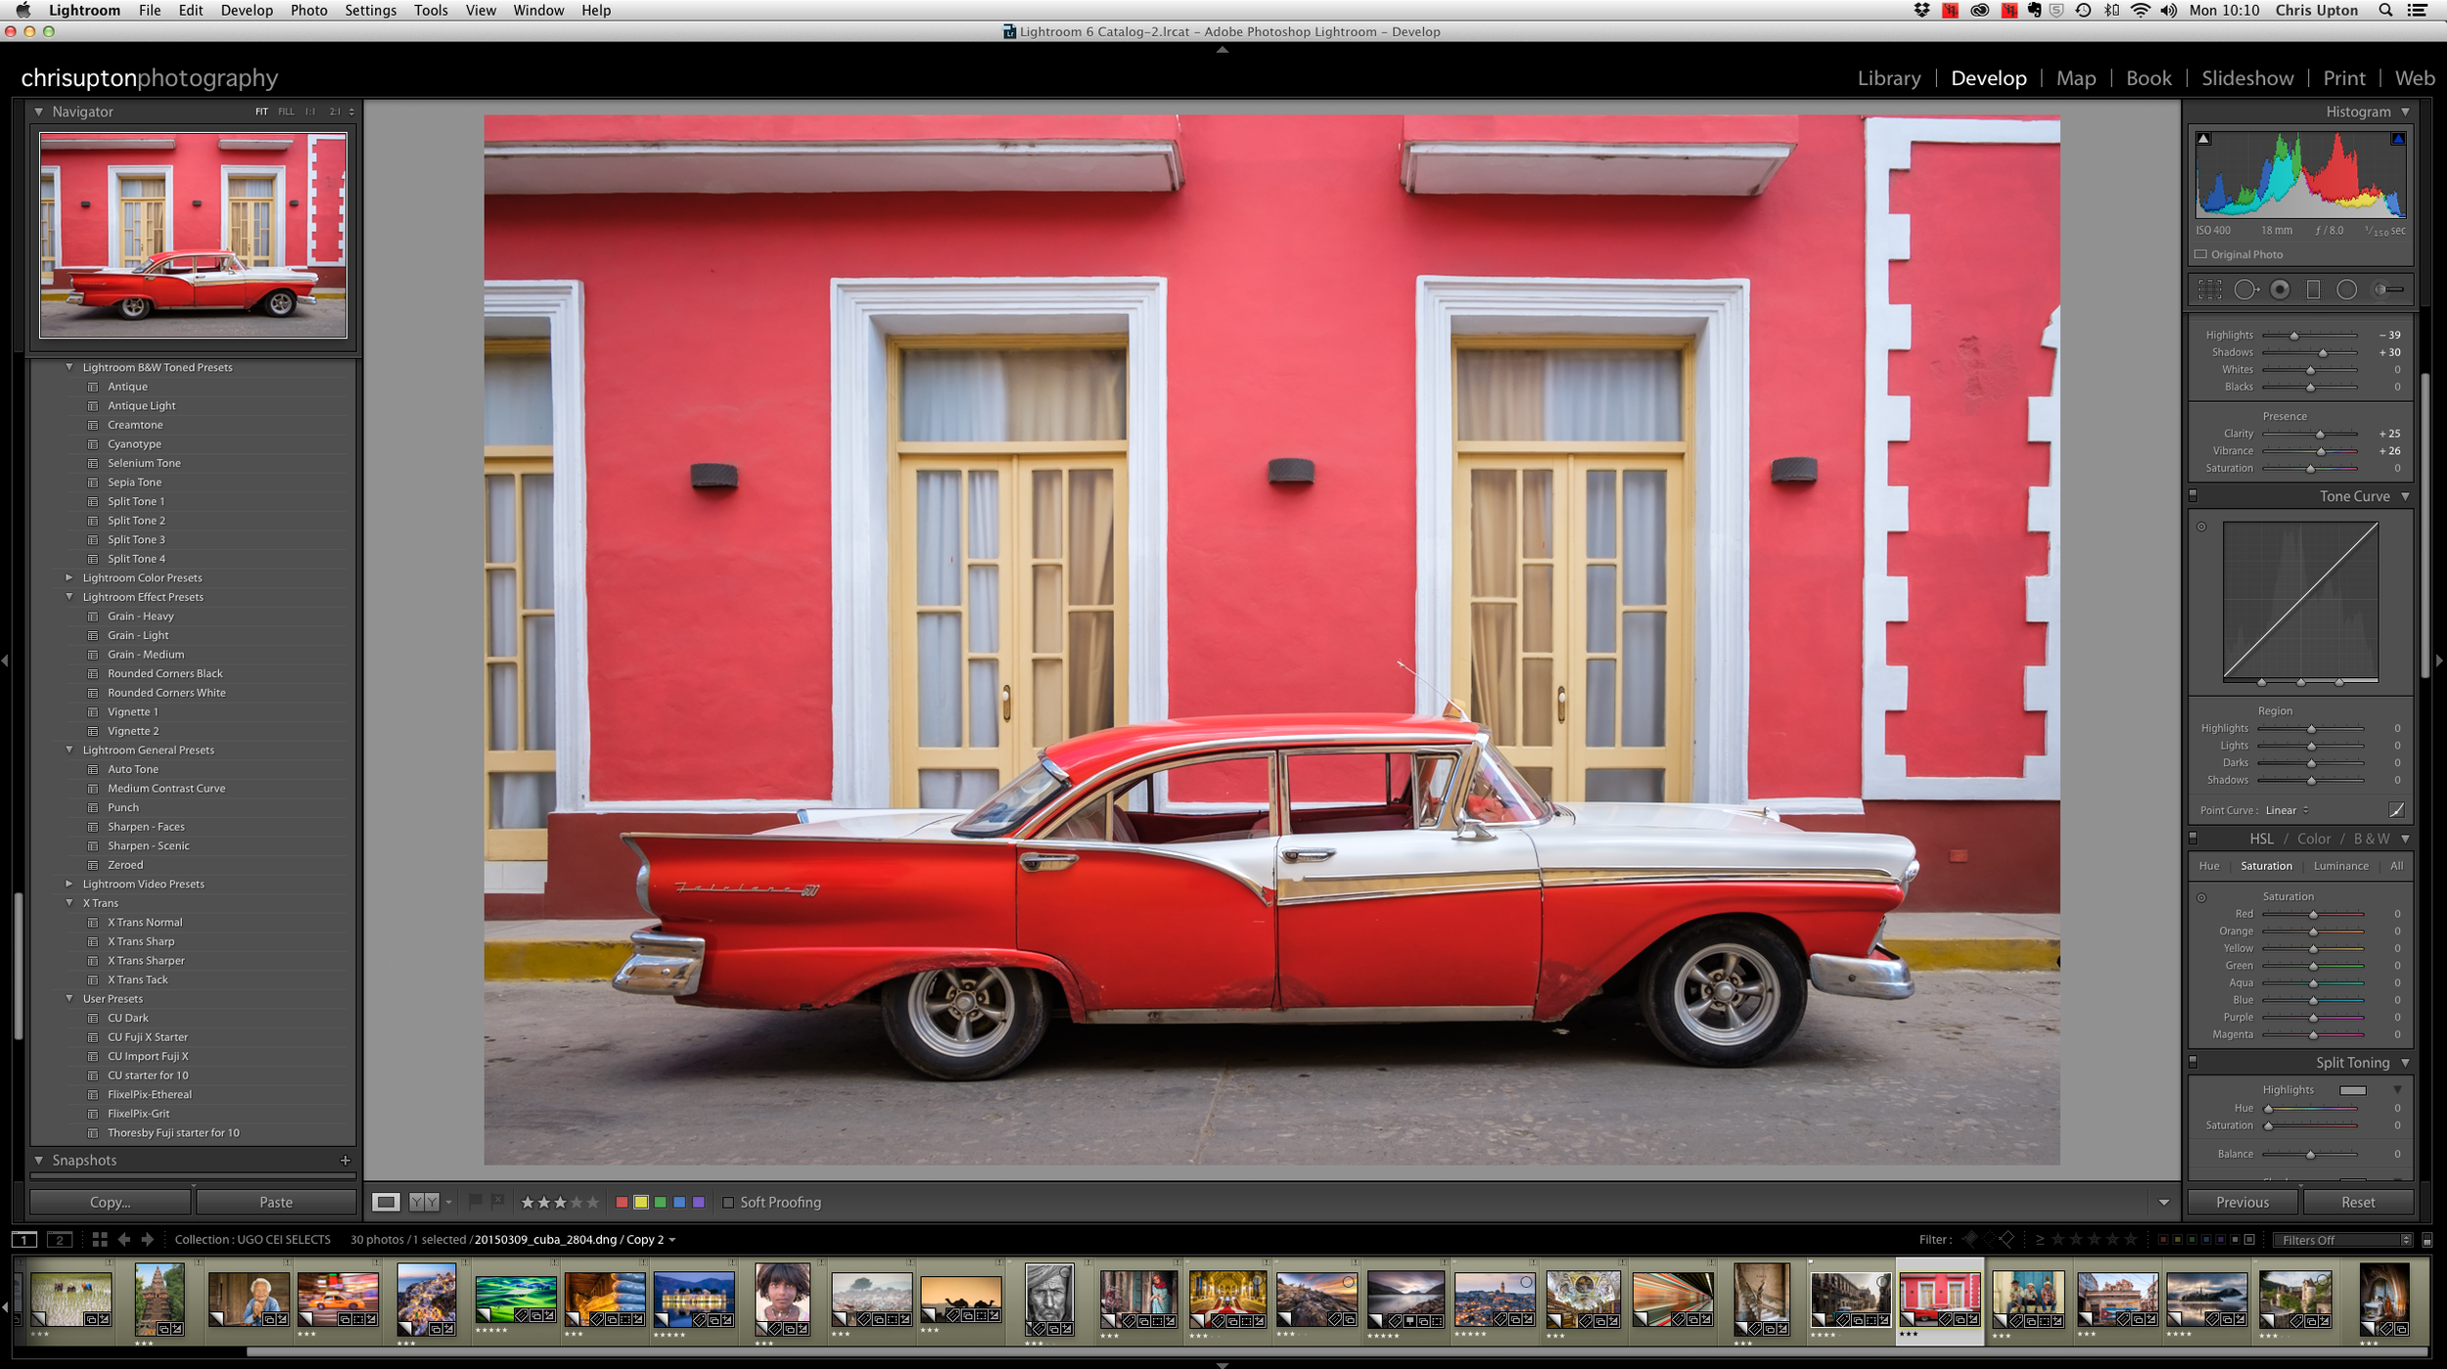2447x1369 pixels.
Task: Click the Vibrance slider
Action: tap(2309, 451)
